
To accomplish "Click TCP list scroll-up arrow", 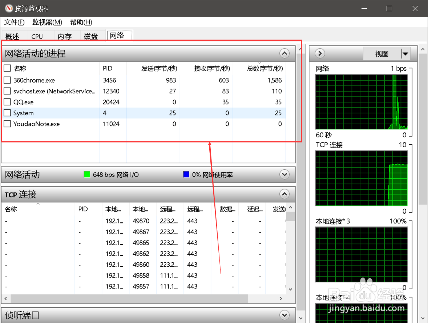I will pos(290,207).
